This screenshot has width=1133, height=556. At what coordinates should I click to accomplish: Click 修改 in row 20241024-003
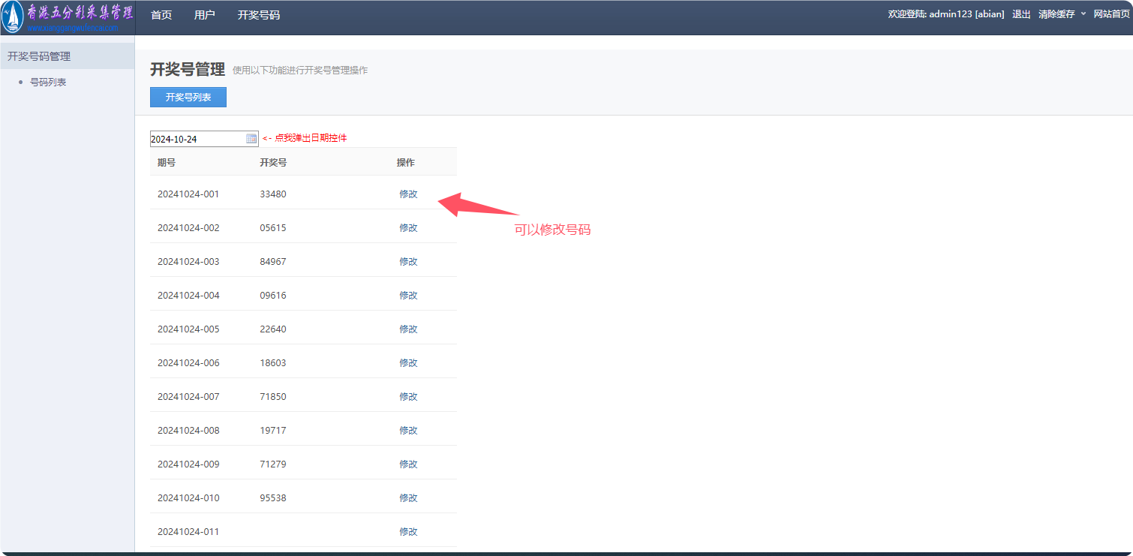click(408, 262)
